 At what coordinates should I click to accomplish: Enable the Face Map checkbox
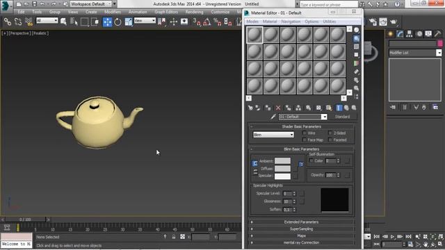point(305,140)
